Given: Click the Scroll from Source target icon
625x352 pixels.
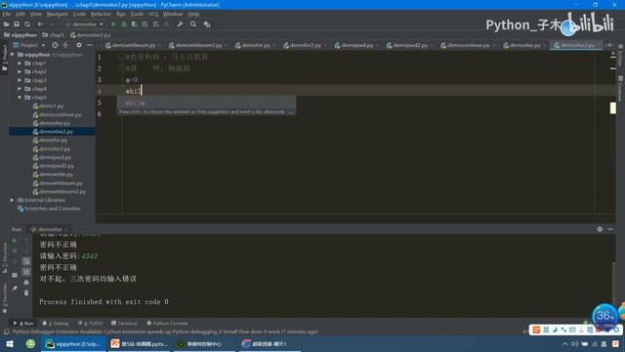Looking at the screenshot, I should click(55, 45).
